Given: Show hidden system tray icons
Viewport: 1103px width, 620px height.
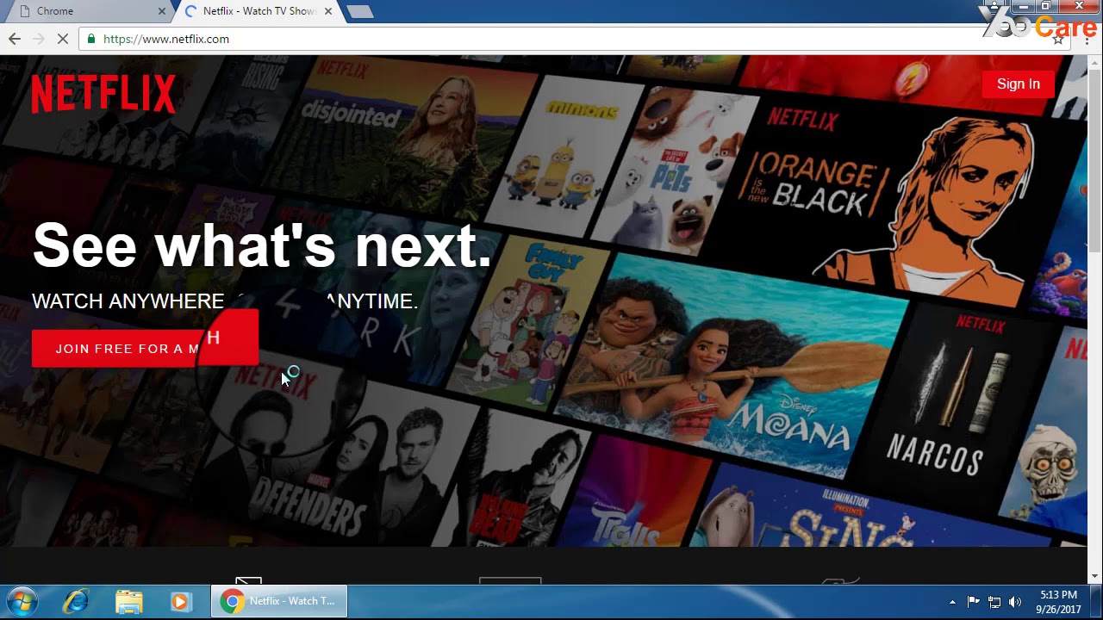Looking at the screenshot, I should click(x=952, y=602).
